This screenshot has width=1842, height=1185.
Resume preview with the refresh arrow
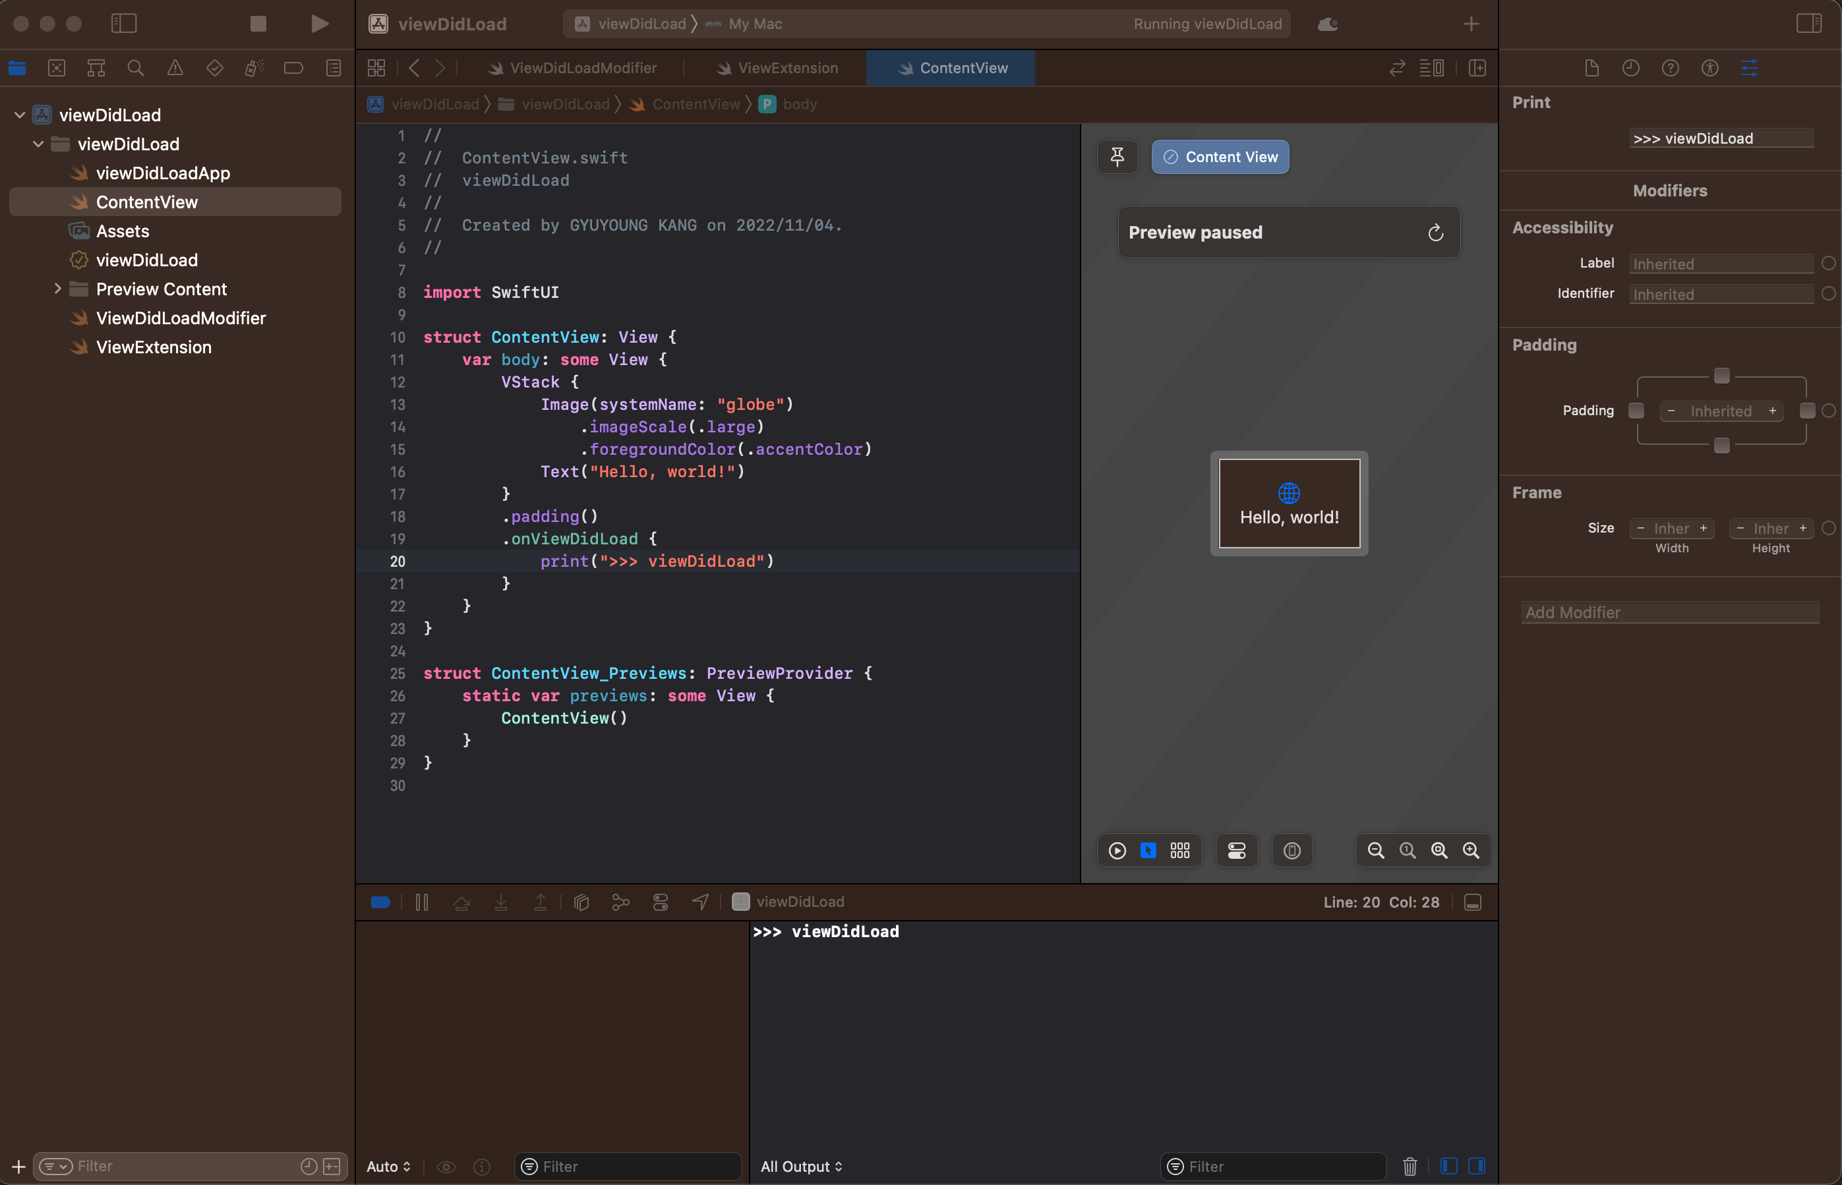pyautogui.click(x=1435, y=233)
